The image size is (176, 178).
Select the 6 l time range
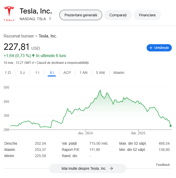click(52, 73)
